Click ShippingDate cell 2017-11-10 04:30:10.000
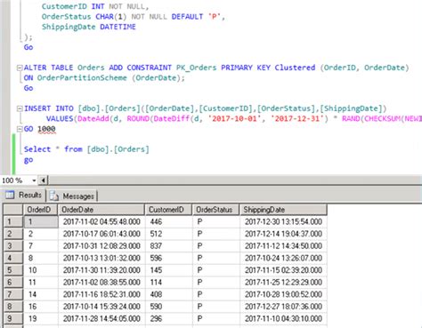422x328 pixels. 283,318
